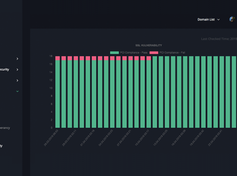Expand the Security sidebar section arrow
The image size is (237, 176).
tap(18, 69)
